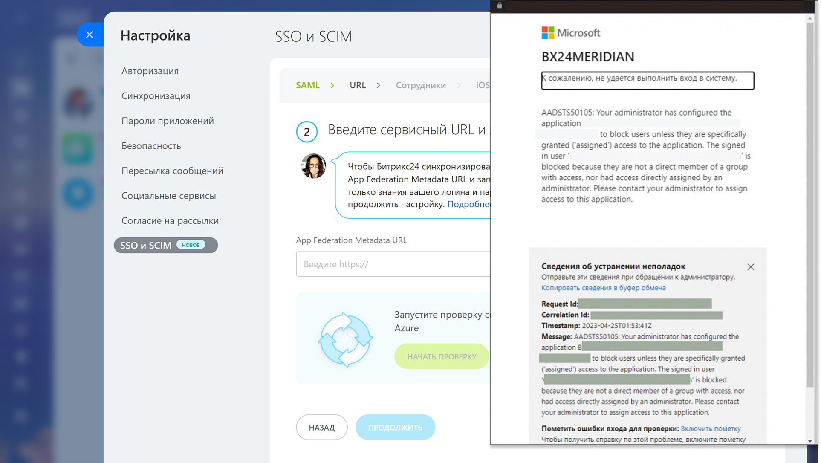Viewport: 821px width, 463px height.
Task: Click the step 2 circle indicator
Action: point(307,132)
